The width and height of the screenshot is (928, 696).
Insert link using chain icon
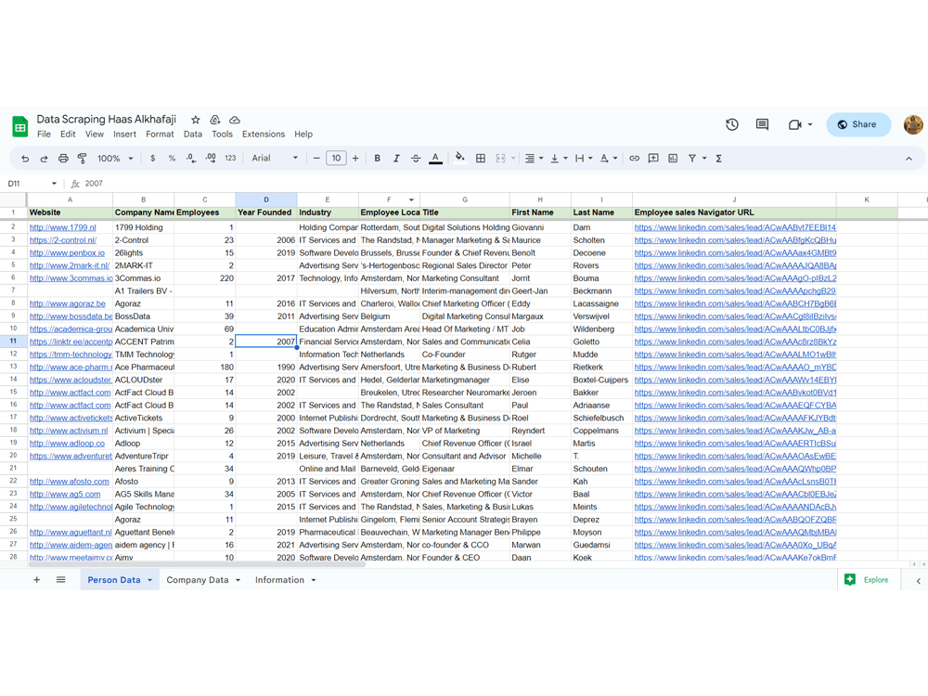coord(635,159)
